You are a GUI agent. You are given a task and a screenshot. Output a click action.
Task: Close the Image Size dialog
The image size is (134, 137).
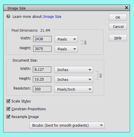[x=127, y=8]
